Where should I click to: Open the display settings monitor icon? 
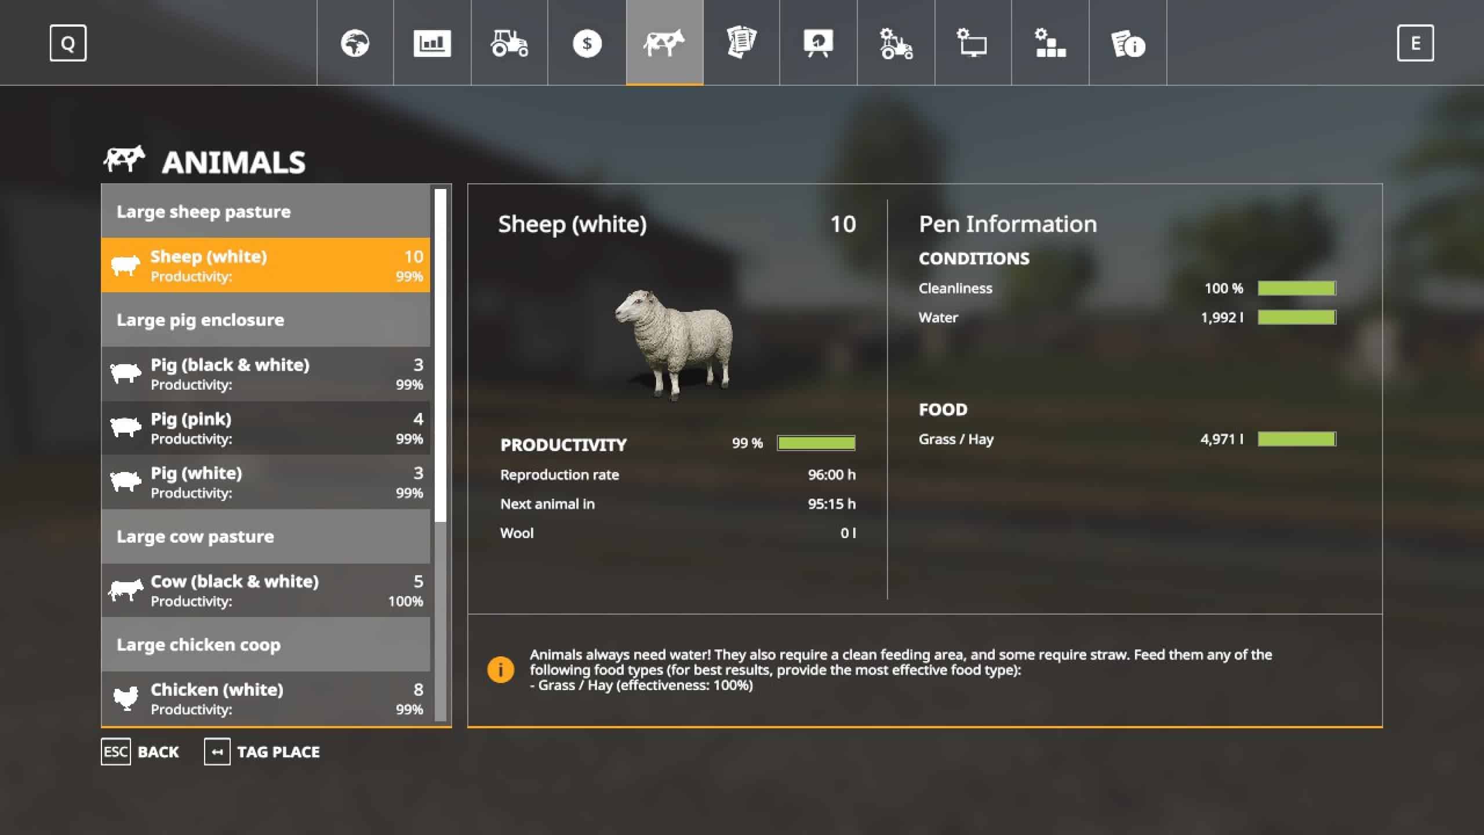click(x=973, y=43)
